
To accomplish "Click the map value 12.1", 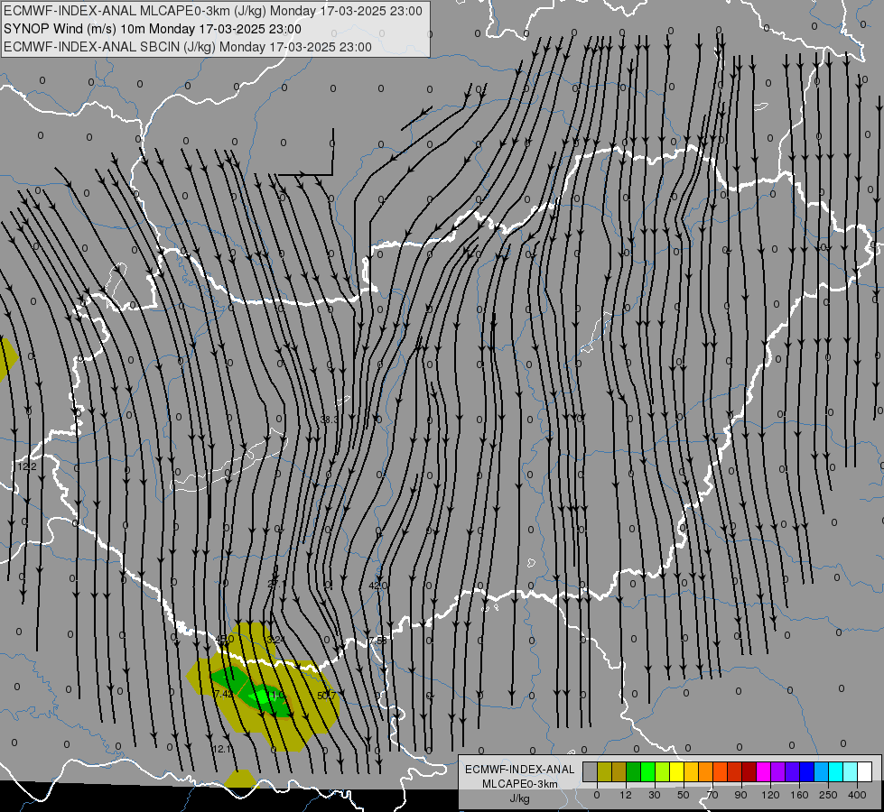I will click(x=222, y=749).
